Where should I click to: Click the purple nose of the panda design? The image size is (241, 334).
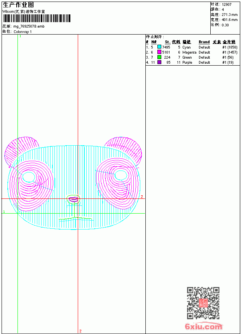[73, 199]
